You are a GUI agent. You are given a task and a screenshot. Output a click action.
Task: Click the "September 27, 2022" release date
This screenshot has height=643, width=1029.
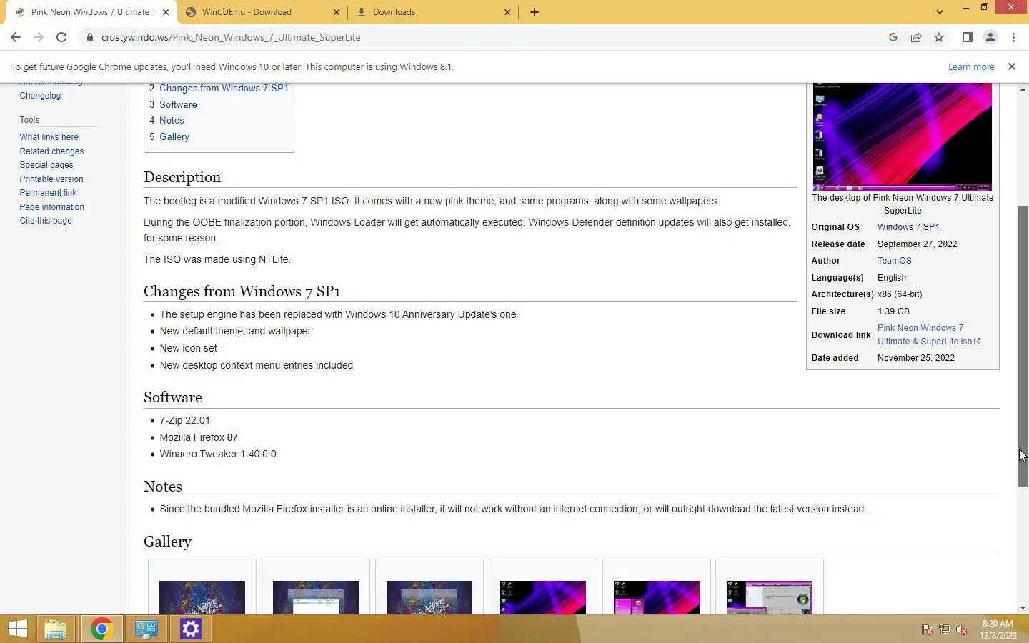click(x=917, y=244)
